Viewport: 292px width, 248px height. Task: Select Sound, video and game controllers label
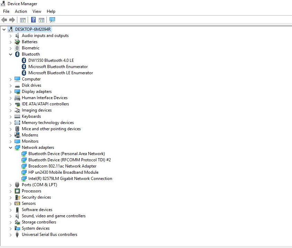pyautogui.click(x=54, y=216)
